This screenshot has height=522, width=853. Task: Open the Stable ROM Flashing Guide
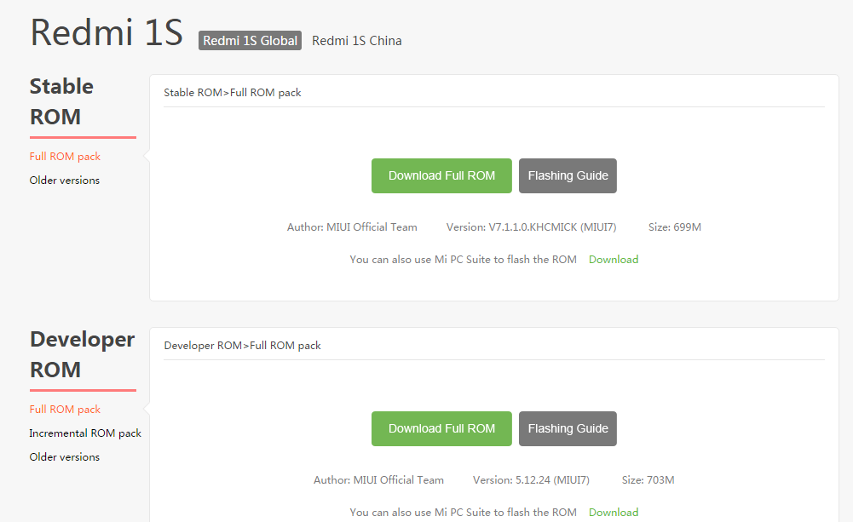point(568,175)
